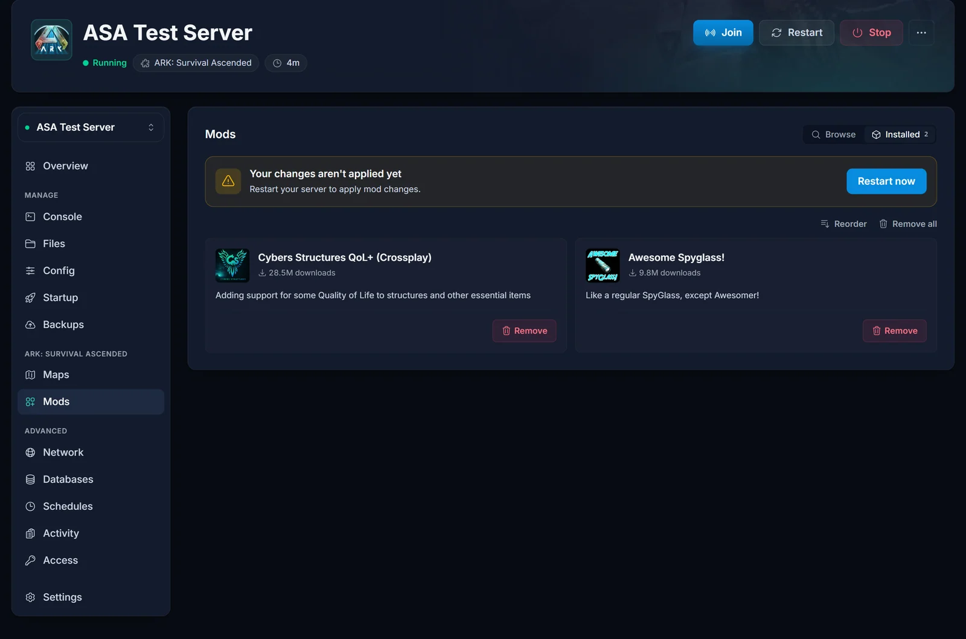Click the Restart button in header
The height and width of the screenshot is (639, 966).
click(x=796, y=33)
